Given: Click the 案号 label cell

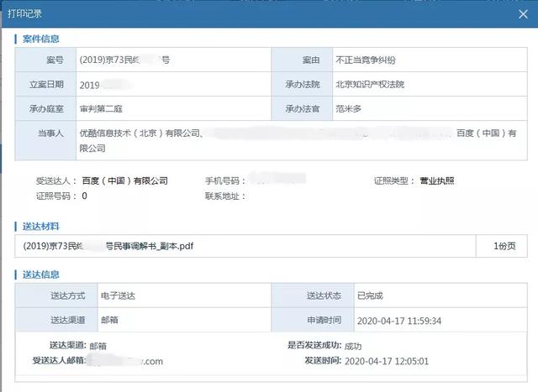Looking at the screenshot, I should (x=45, y=60).
